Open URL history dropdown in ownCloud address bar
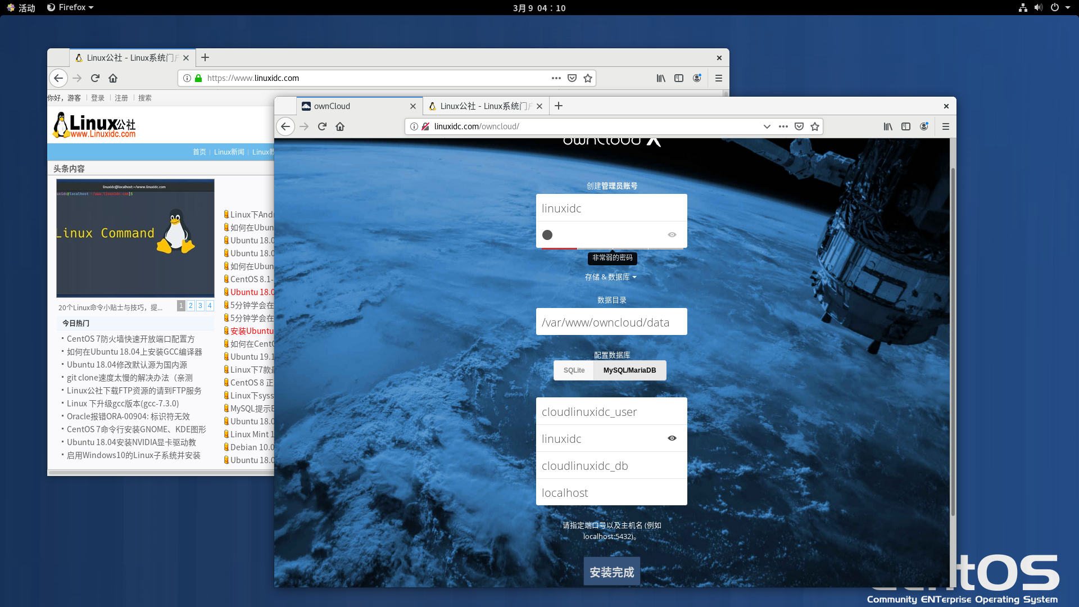The width and height of the screenshot is (1079, 607). pyautogui.click(x=767, y=126)
